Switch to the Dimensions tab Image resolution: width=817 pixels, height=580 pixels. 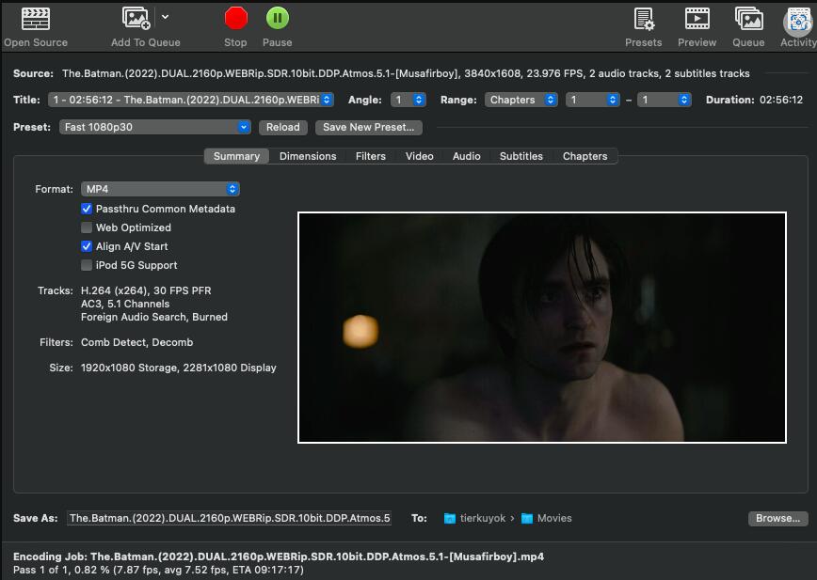[x=308, y=156]
